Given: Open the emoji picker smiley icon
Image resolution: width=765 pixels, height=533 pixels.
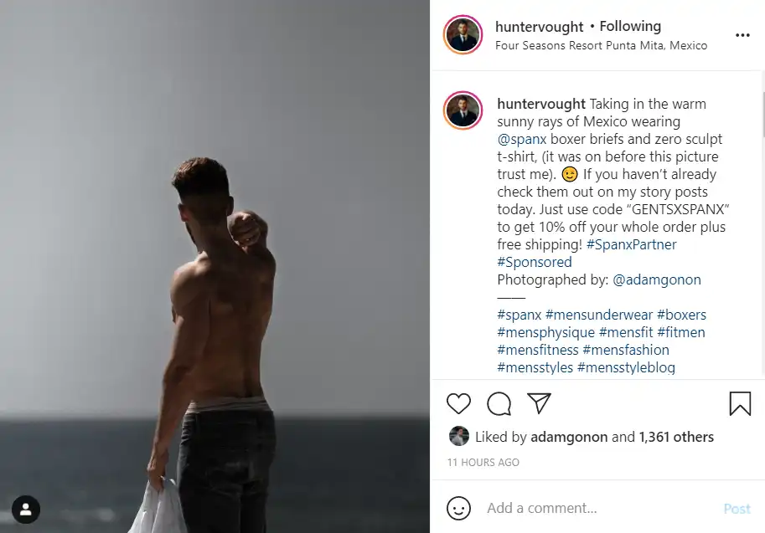Looking at the screenshot, I should (x=458, y=508).
